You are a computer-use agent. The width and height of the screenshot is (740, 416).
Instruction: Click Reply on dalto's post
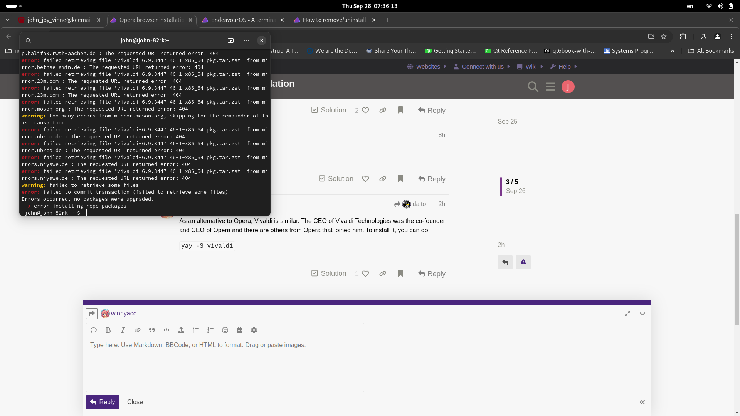click(x=432, y=273)
